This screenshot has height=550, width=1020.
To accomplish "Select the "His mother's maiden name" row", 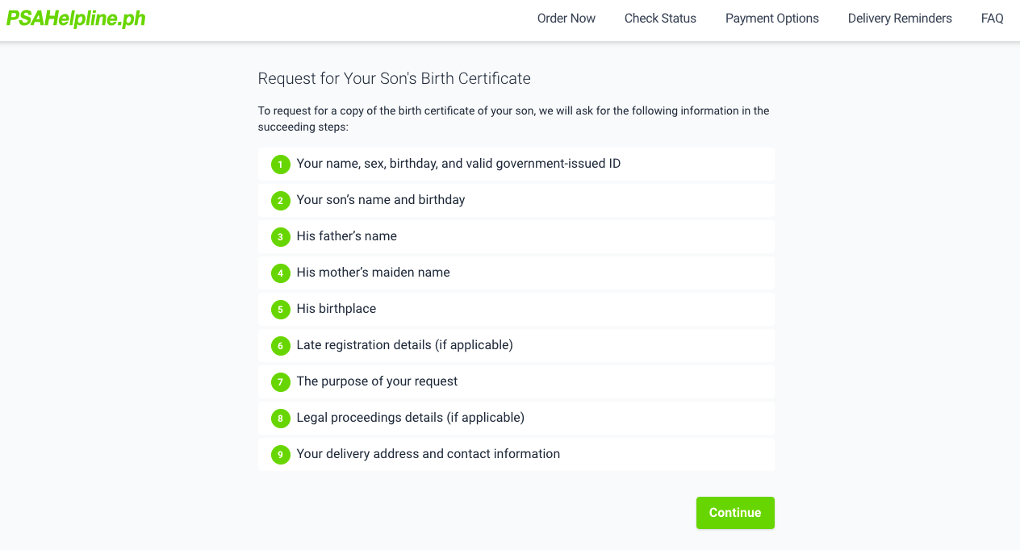I will pyautogui.click(x=516, y=273).
